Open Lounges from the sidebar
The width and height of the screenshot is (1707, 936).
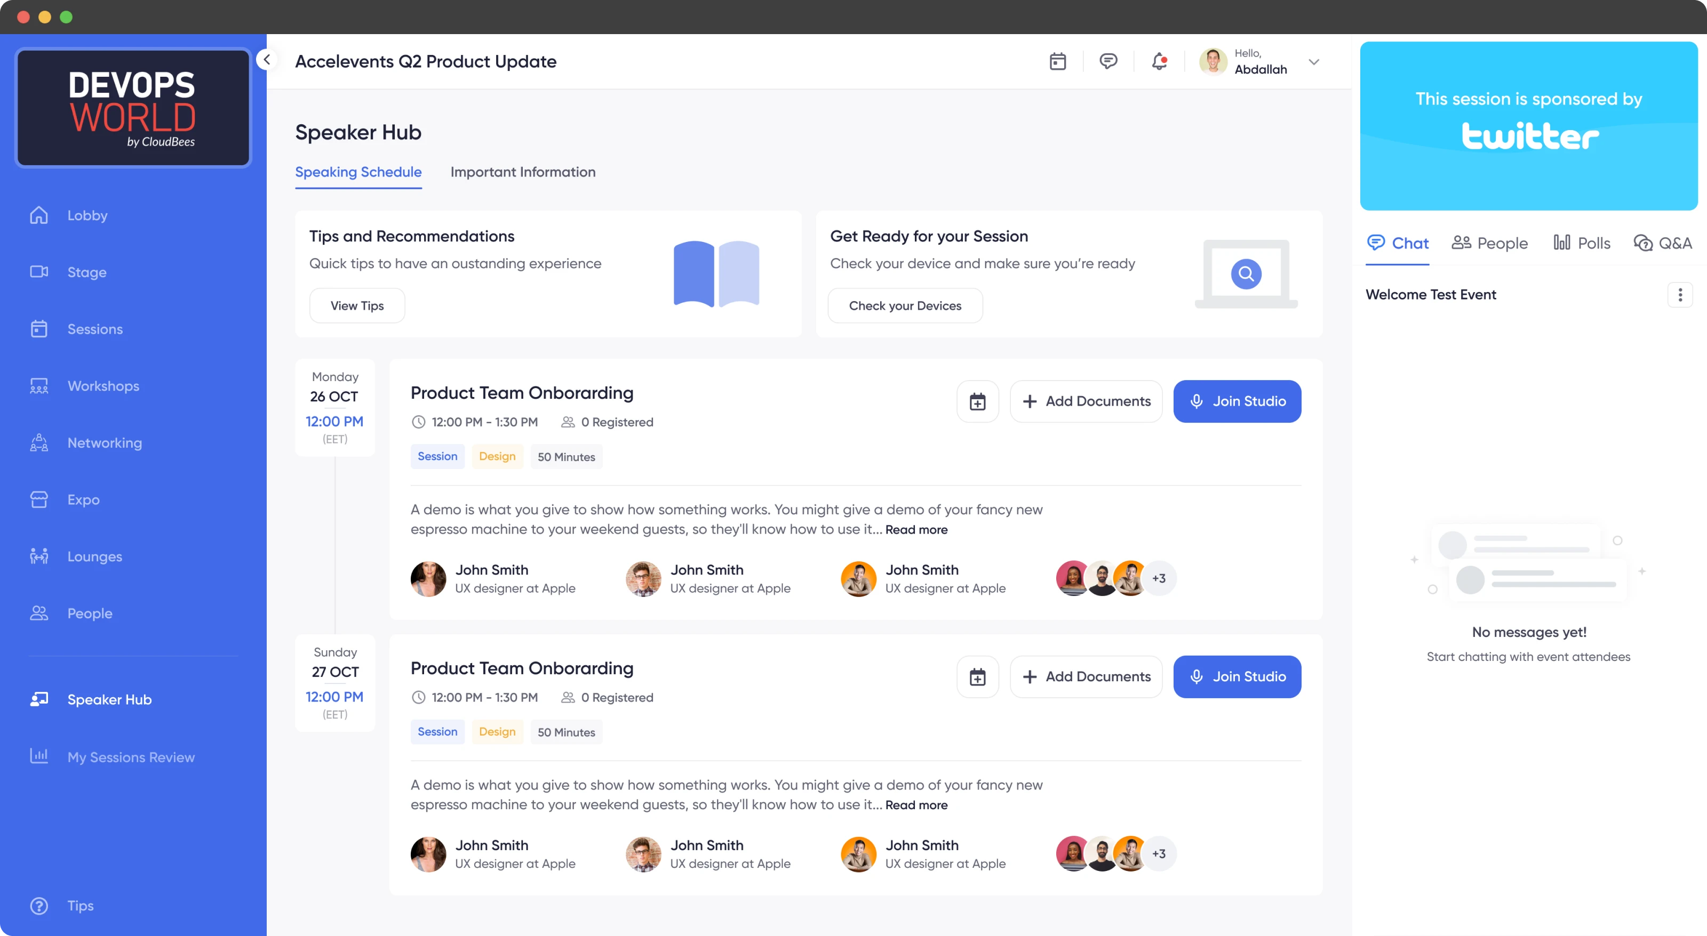click(94, 556)
